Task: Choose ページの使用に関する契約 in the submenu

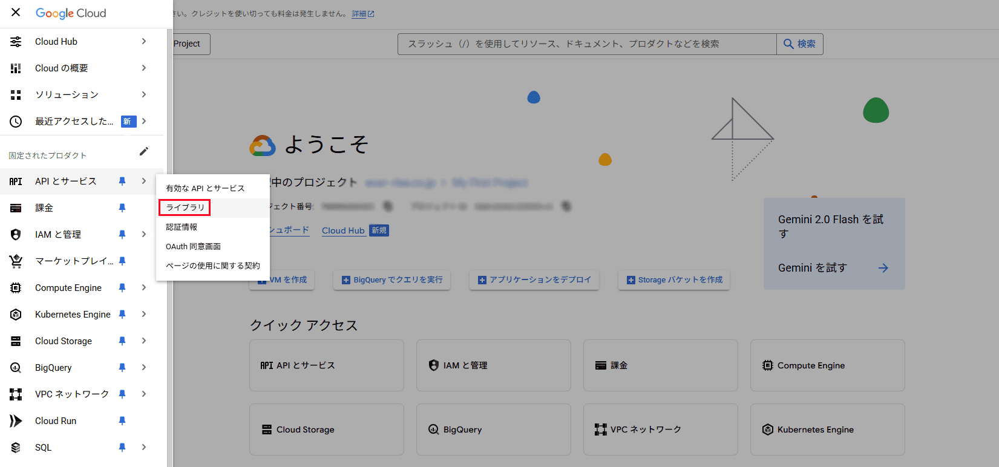Action: [213, 266]
